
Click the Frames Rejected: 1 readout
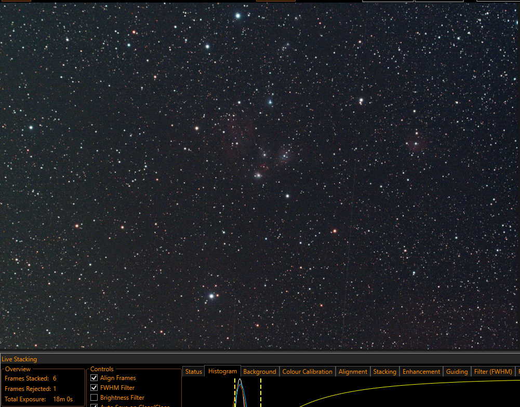coord(31,388)
